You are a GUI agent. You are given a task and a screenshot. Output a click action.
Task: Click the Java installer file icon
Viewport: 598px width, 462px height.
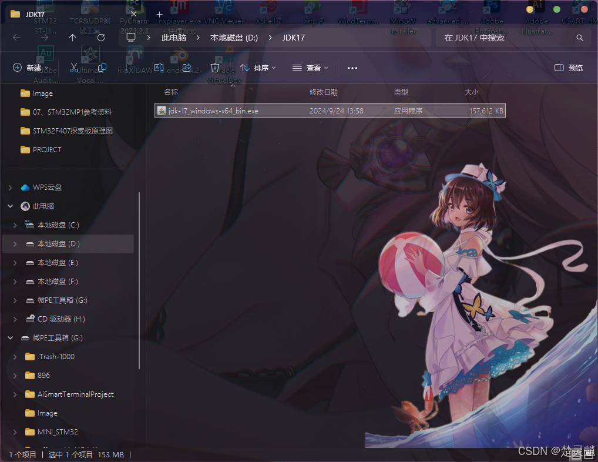[162, 111]
